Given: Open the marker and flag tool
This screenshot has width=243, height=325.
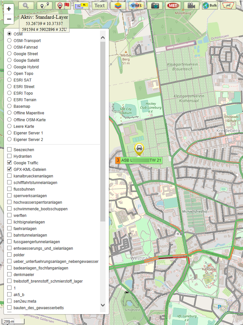Looking at the screenshot, I should click(x=63, y=5).
